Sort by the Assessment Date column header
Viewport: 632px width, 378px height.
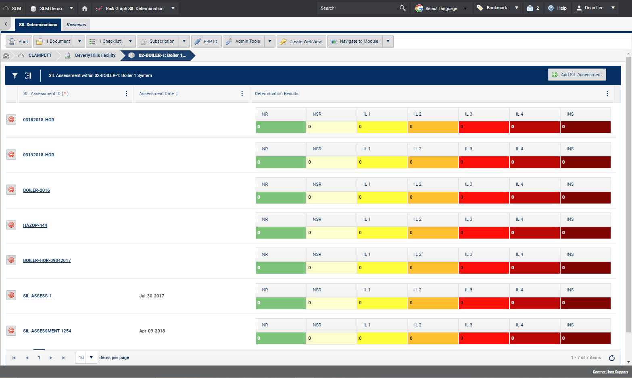156,94
